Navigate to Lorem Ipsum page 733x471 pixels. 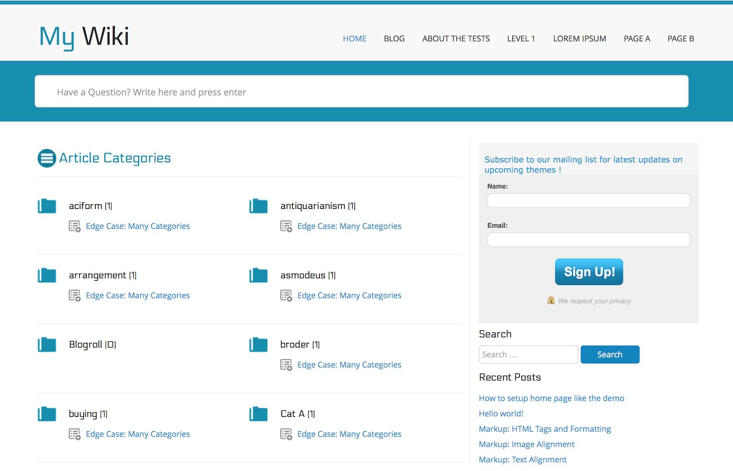pyautogui.click(x=580, y=38)
